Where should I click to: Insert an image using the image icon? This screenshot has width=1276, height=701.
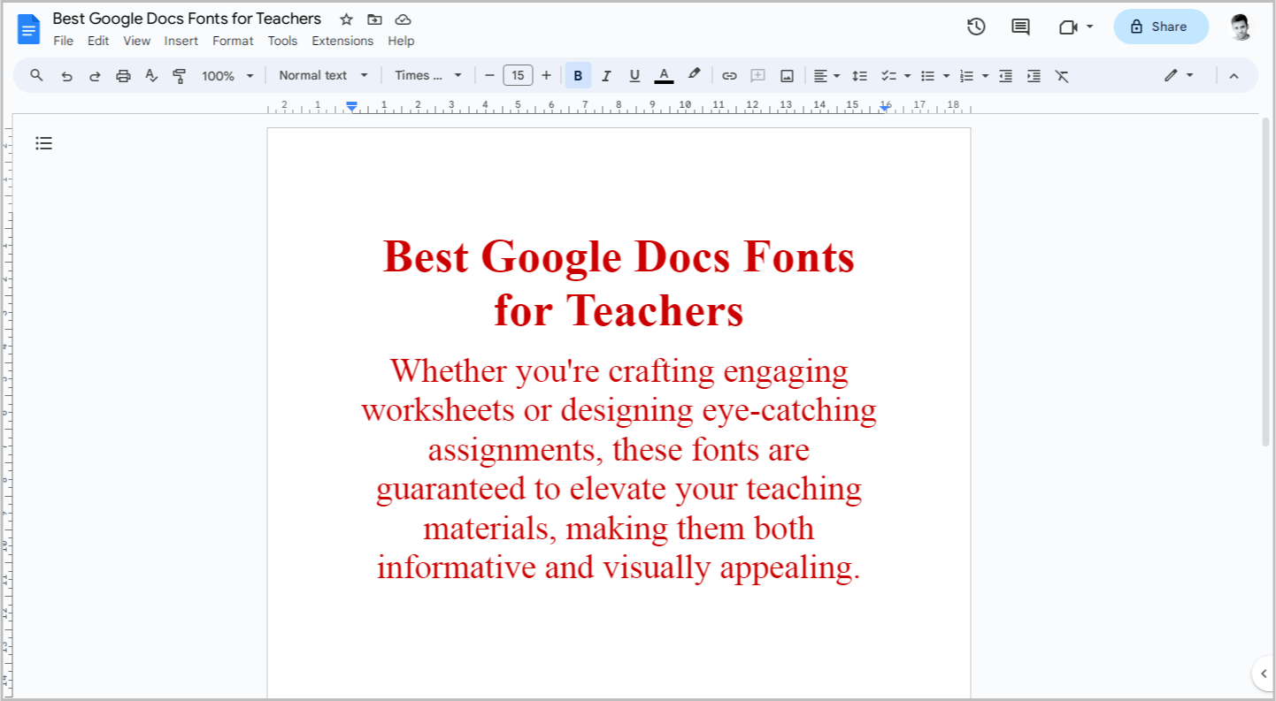(x=787, y=75)
